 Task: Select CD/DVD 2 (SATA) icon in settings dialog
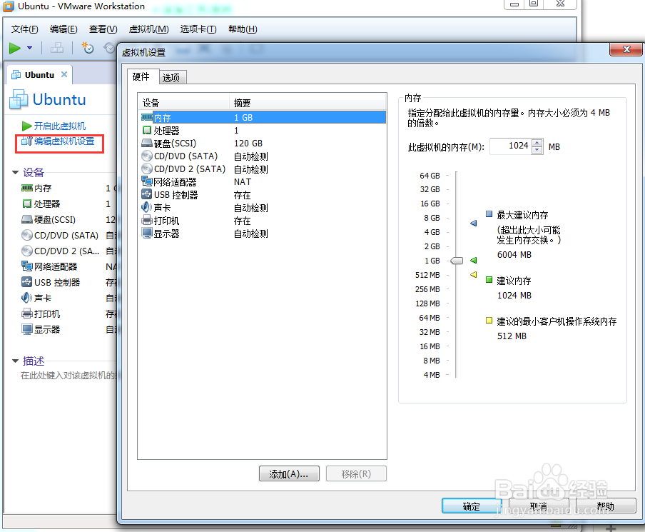click(x=147, y=169)
